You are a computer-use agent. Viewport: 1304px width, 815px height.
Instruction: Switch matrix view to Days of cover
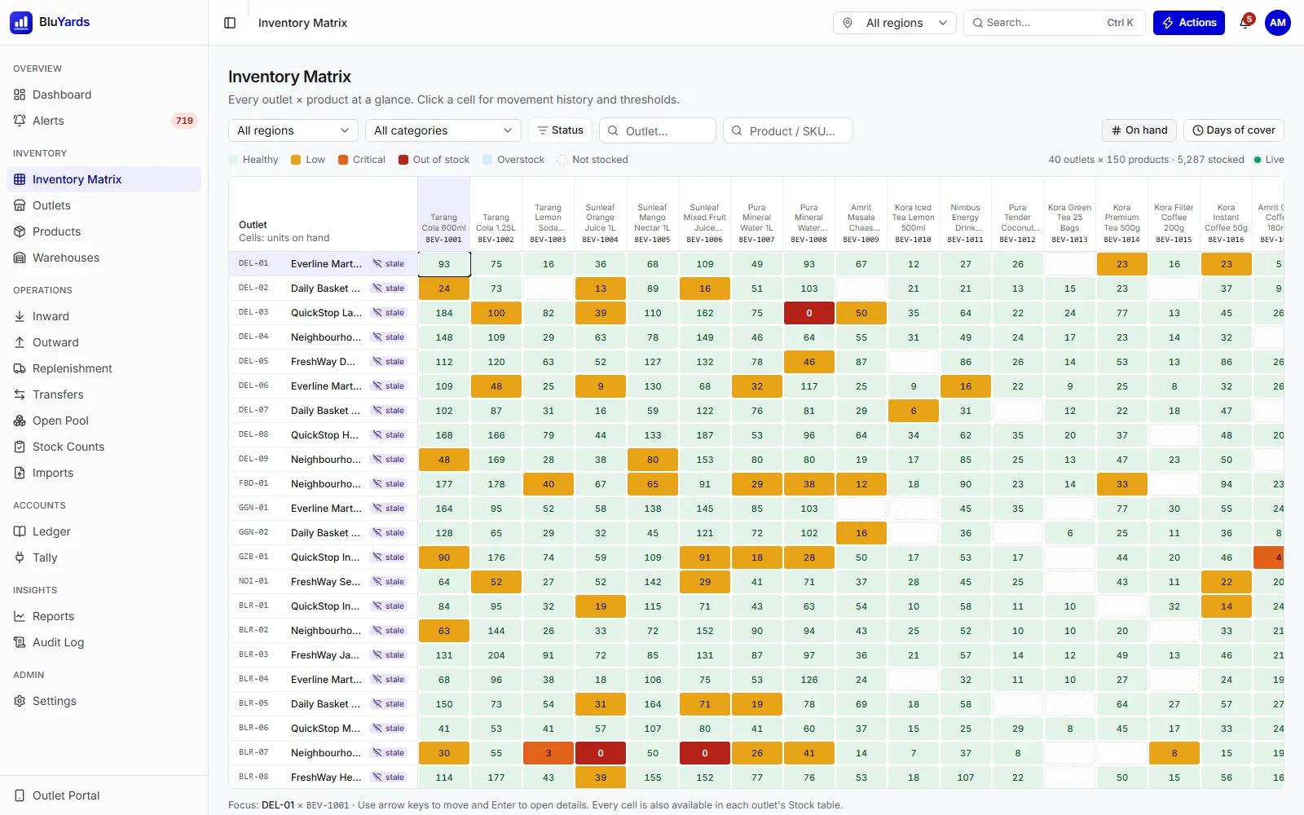pyautogui.click(x=1234, y=130)
